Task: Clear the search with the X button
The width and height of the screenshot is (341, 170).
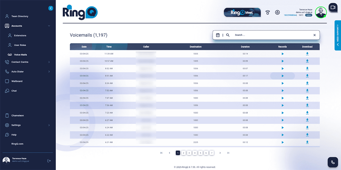Action: point(314,35)
